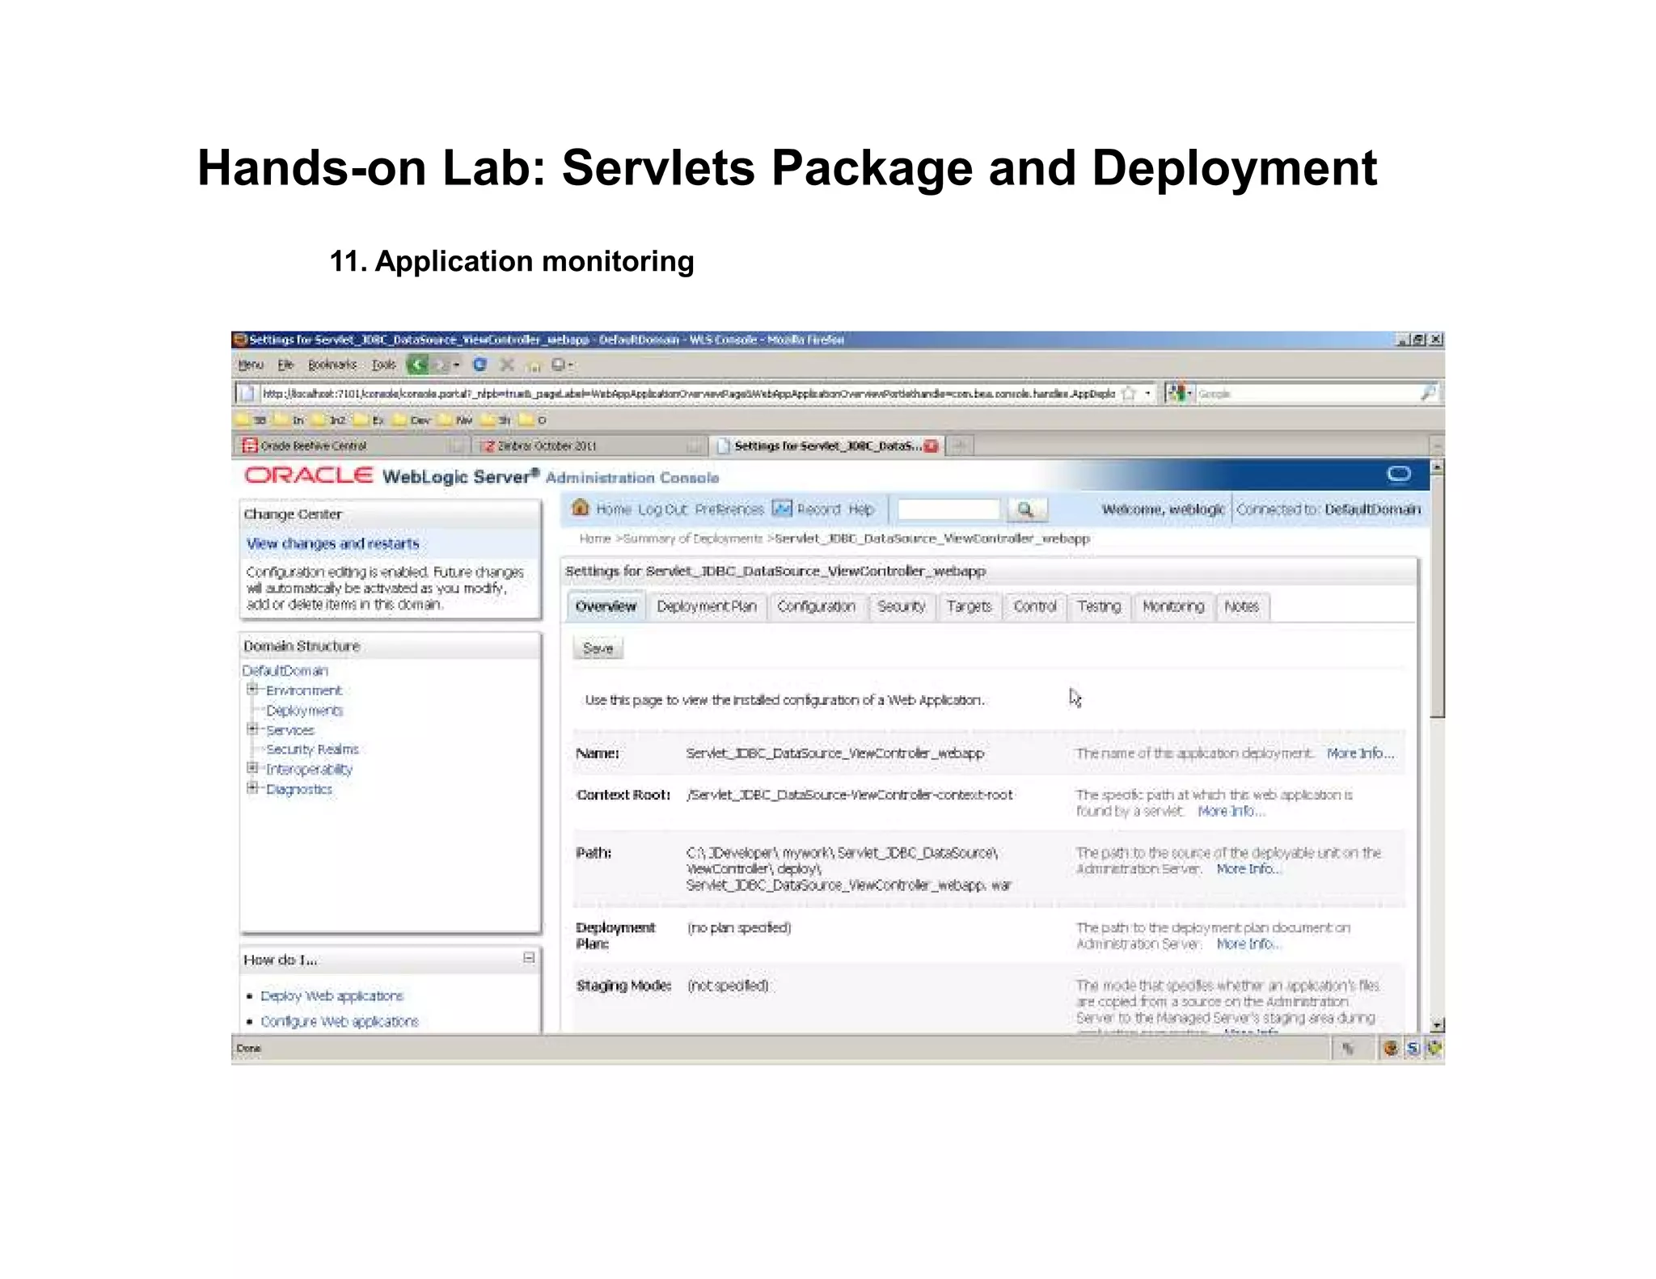1656x1279 pixels.
Task: Click the Oracle O logo in banner
Action: coord(1399,475)
